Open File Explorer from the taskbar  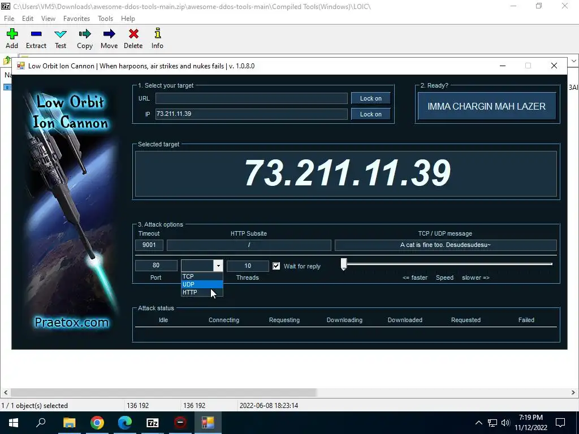coord(69,423)
